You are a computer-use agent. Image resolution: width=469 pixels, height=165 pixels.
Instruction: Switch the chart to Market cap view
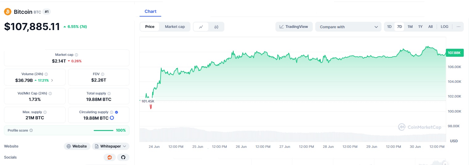click(175, 27)
